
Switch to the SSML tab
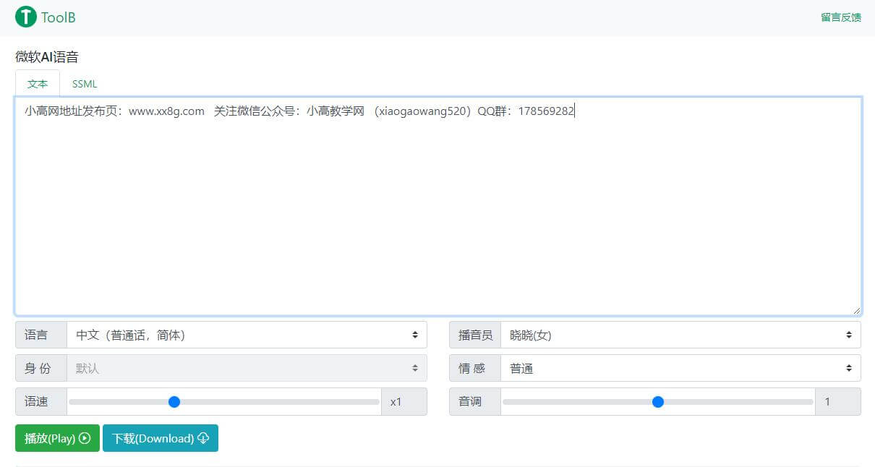click(x=84, y=83)
